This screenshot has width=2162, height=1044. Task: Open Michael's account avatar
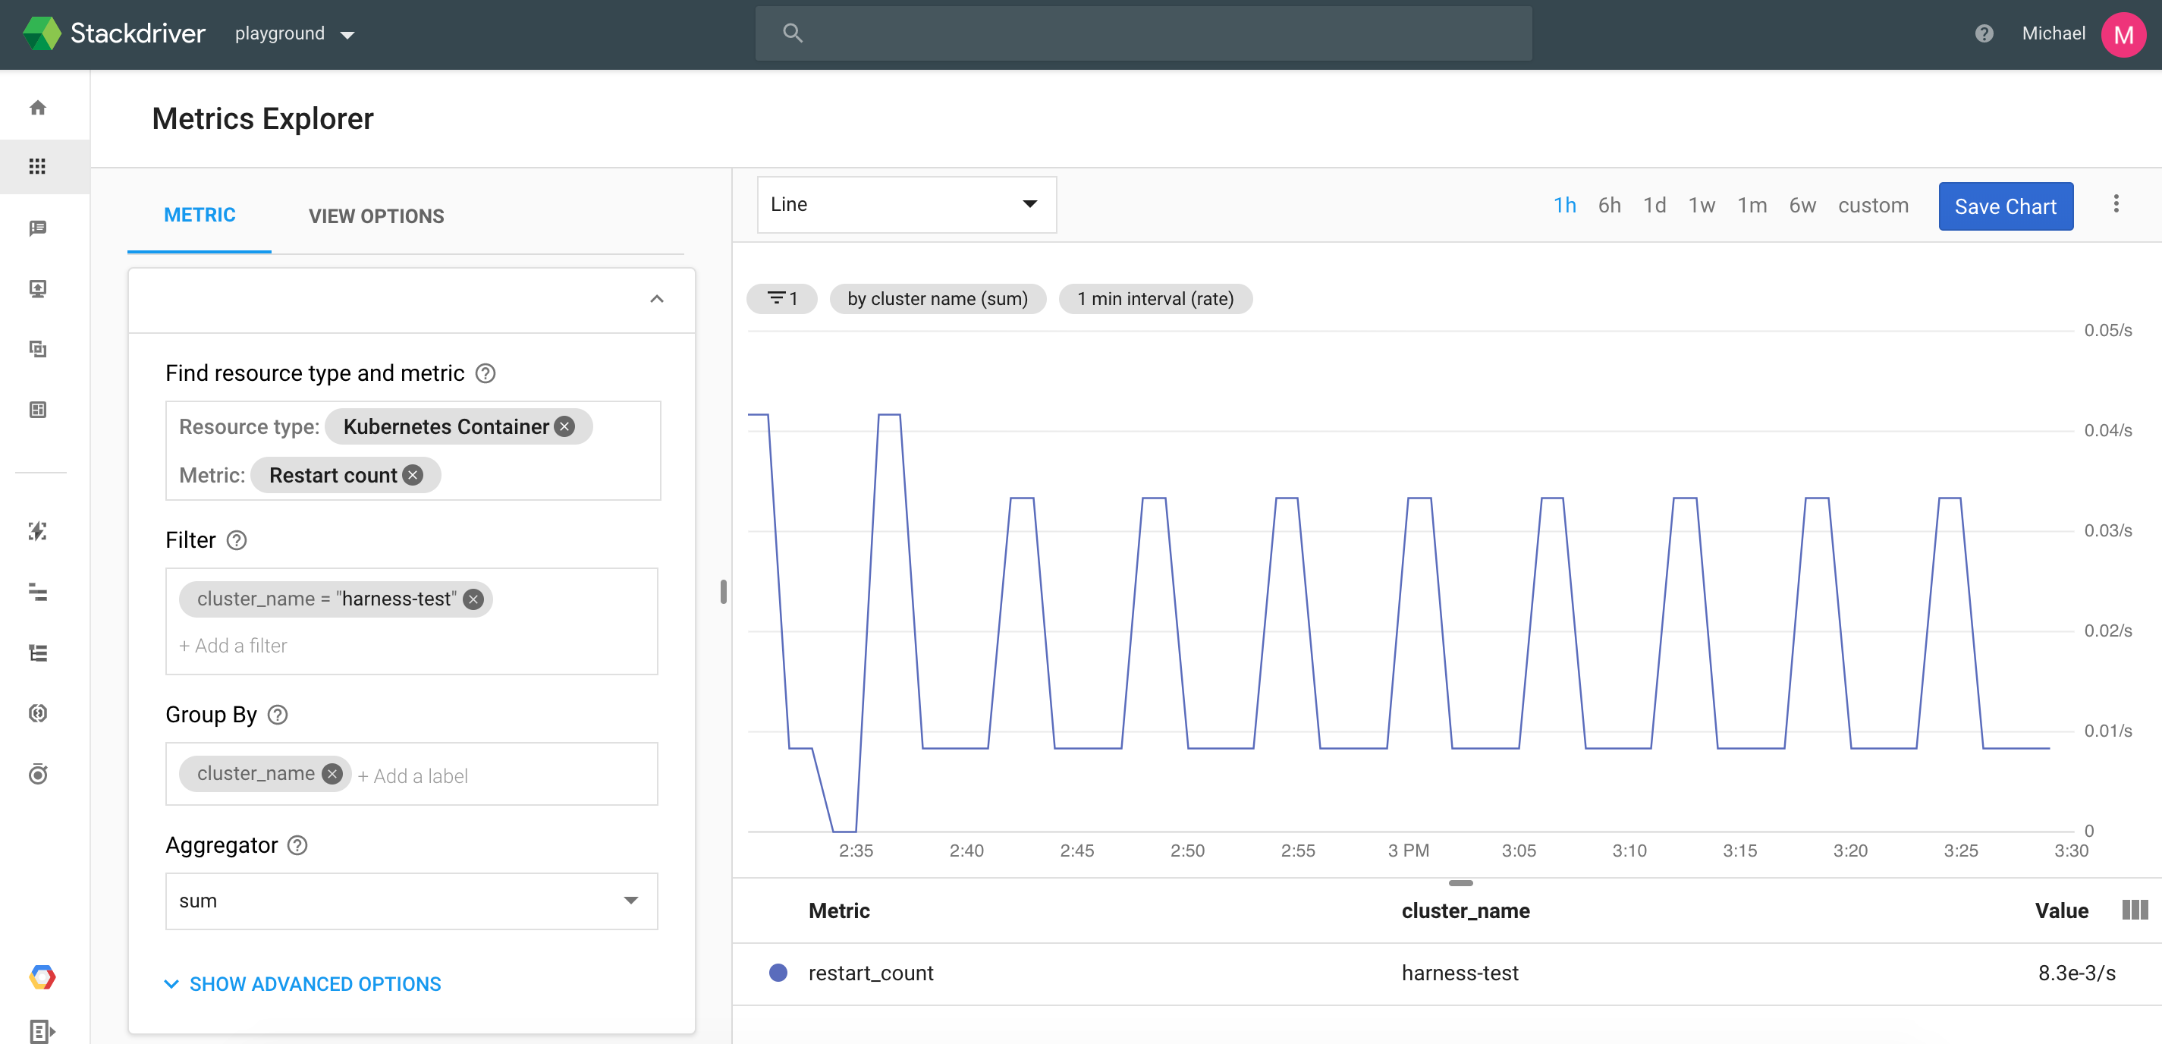tap(2123, 34)
